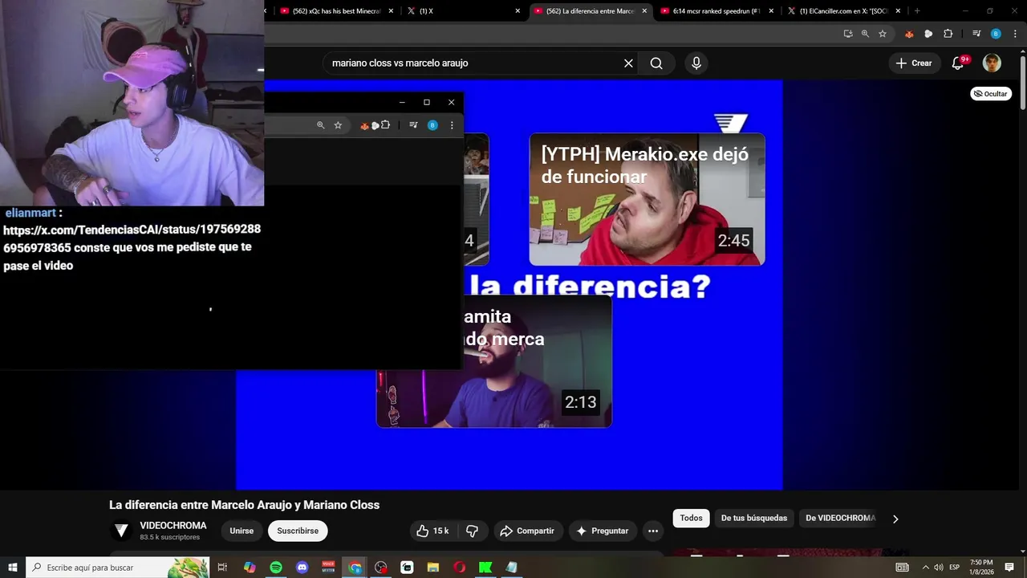Clear the YouTube search box text
The width and height of the screenshot is (1027, 578).
click(628, 63)
